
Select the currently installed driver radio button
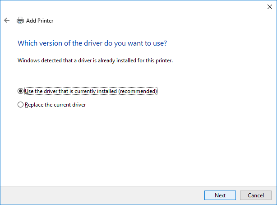click(x=20, y=91)
